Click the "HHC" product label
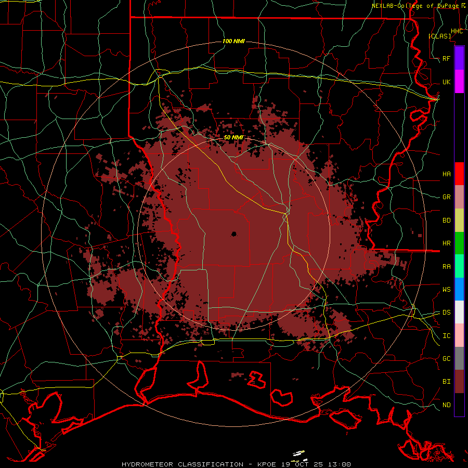This screenshot has height=468, width=468. point(457,31)
